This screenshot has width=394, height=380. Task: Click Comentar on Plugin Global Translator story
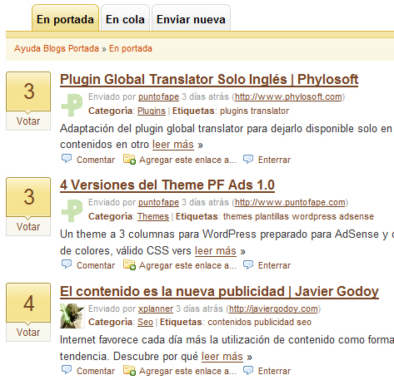pos(96,160)
